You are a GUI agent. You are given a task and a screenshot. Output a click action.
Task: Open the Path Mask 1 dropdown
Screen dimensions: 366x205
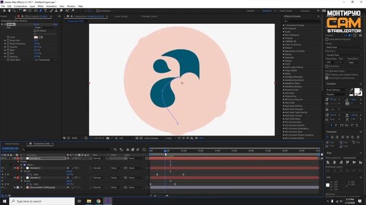(x=45, y=27)
